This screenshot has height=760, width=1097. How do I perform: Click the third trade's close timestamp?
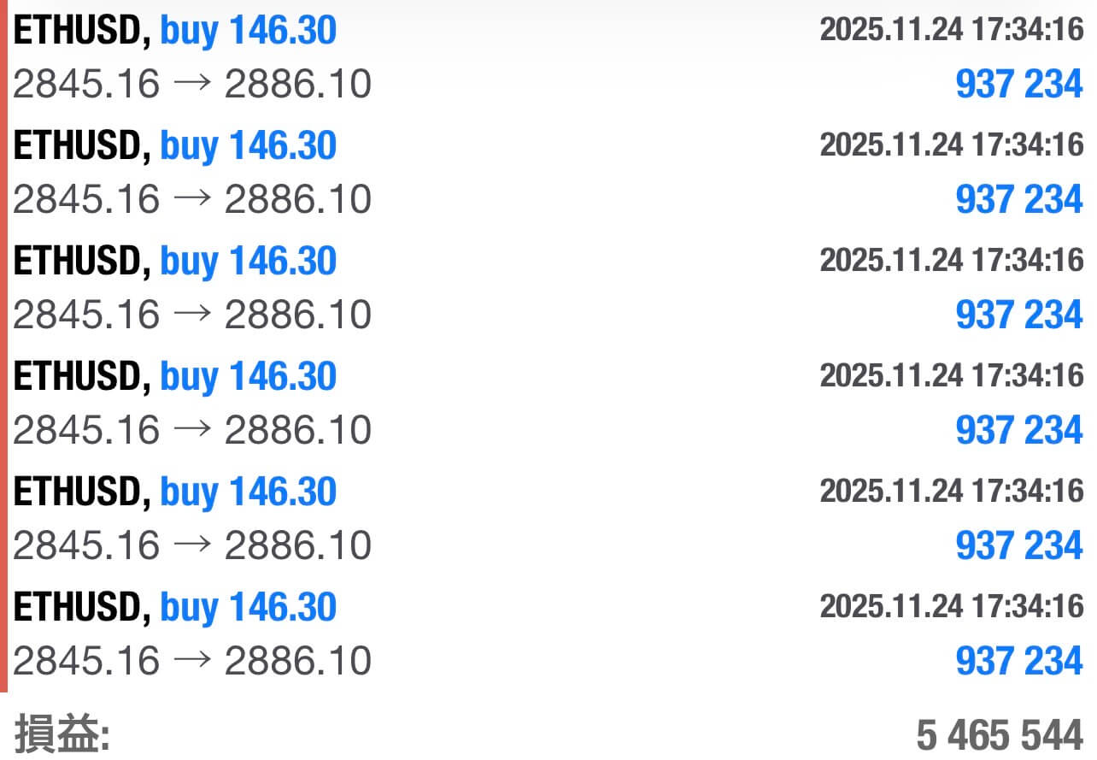(x=951, y=261)
